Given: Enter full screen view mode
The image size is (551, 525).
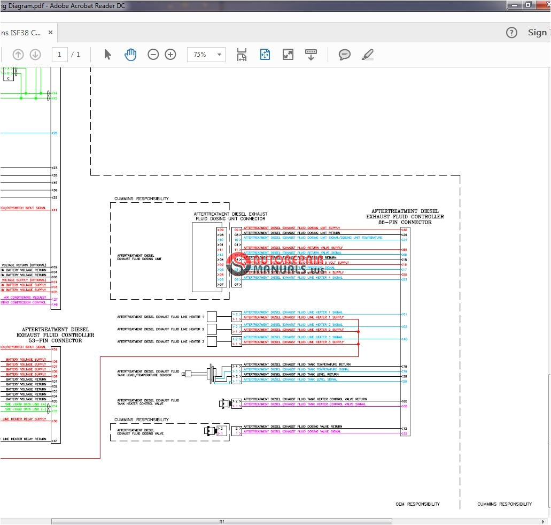Looking at the screenshot, I should coord(288,55).
